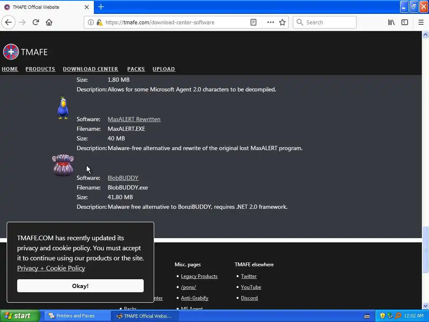Click the purple blob BlobBUDDY character image
The height and width of the screenshot is (322, 429).
pyautogui.click(x=63, y=165)
